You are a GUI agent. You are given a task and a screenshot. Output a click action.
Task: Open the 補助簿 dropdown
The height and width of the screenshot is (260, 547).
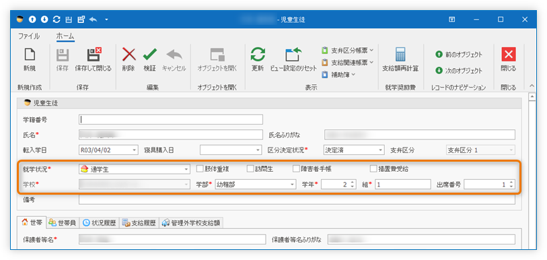pyautogui.click(x=338, y=75)
